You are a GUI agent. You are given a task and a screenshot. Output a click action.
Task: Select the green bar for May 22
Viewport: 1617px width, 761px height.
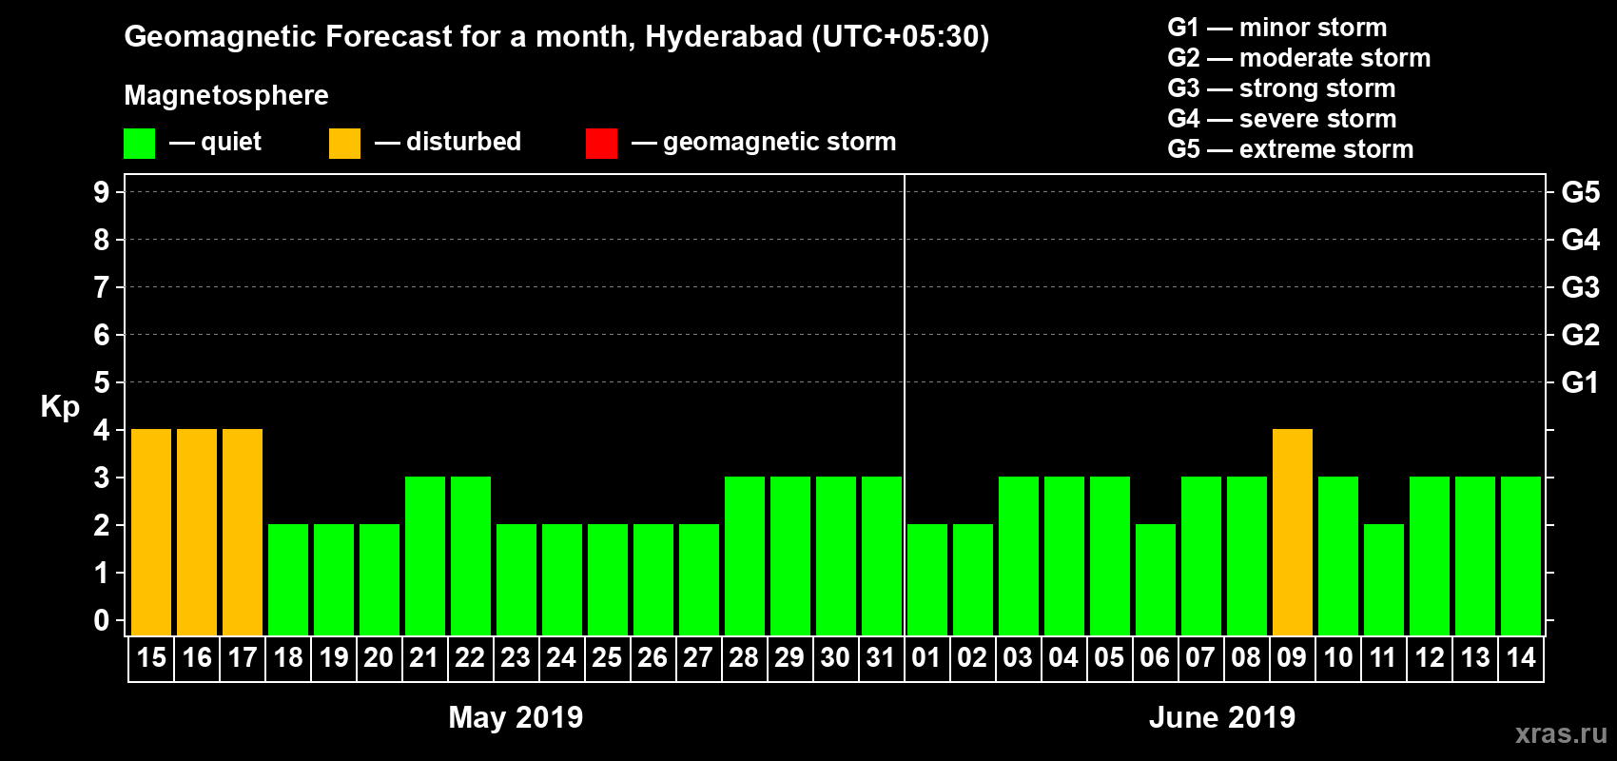(471, 556)
